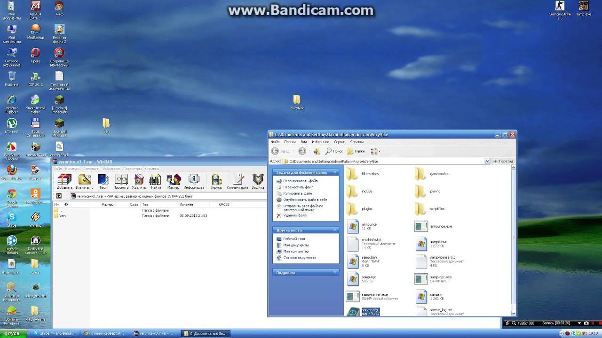Open the Explorer Файл menu

point(275,142)
